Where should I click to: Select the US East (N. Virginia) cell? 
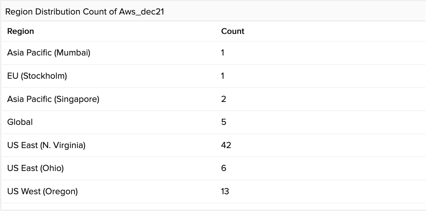(46, 145)
